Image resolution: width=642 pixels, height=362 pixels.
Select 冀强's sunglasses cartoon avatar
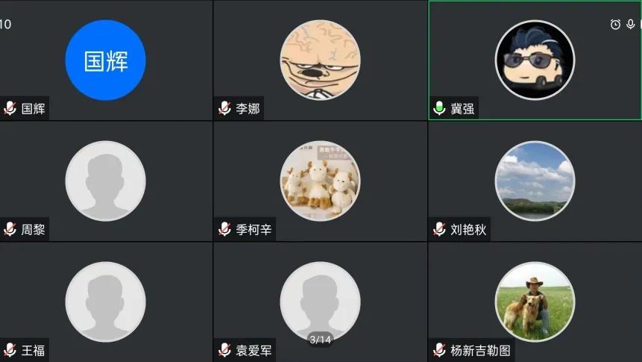[535, 60]
